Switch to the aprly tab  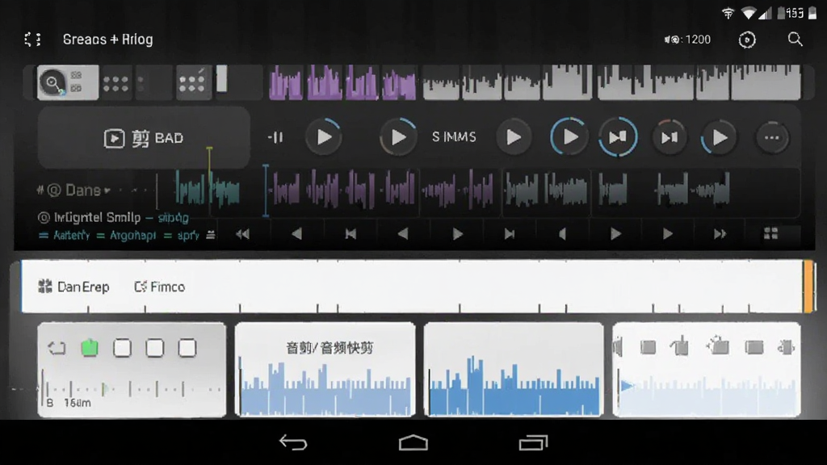(182, 235)
